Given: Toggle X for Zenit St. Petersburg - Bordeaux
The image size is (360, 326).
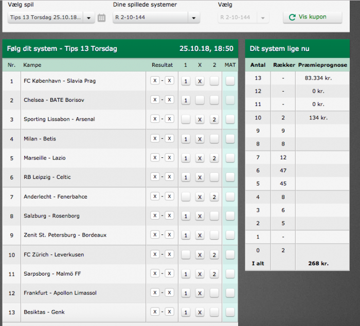Looking at the screenshot, I should coord(200,236).
